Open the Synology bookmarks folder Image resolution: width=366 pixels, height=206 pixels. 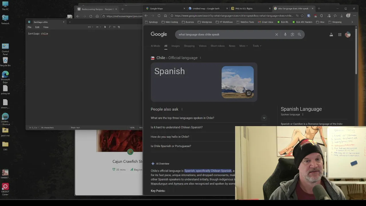click(x=152, y=22)
